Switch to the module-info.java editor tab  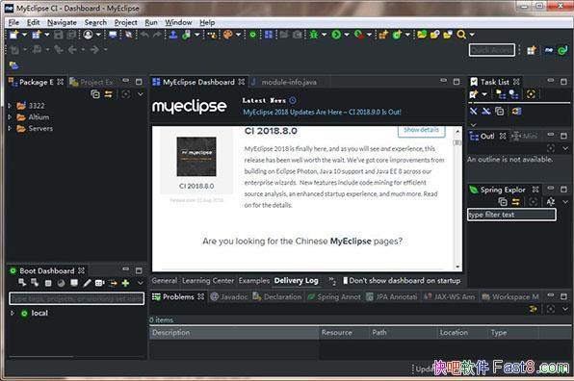point(285,82)
